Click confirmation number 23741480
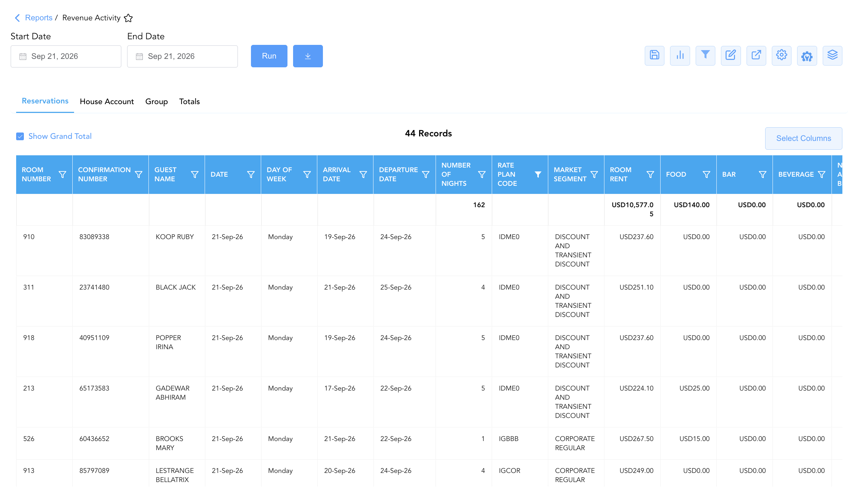The width and height of the screenshot is (848, 488). click(x=94, y=287)
